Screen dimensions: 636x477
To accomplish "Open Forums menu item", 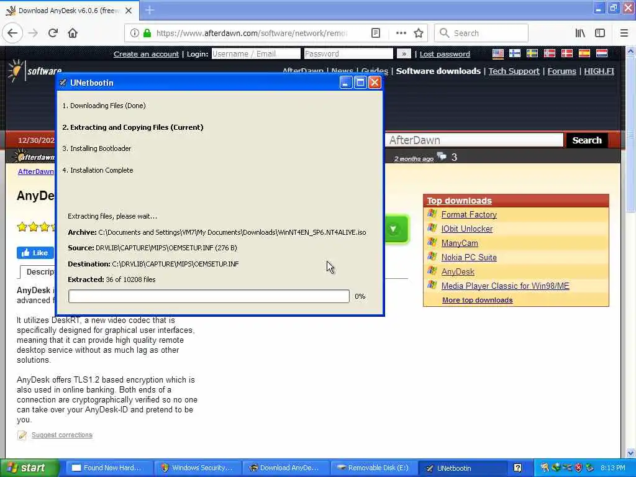I will (561, 71).
